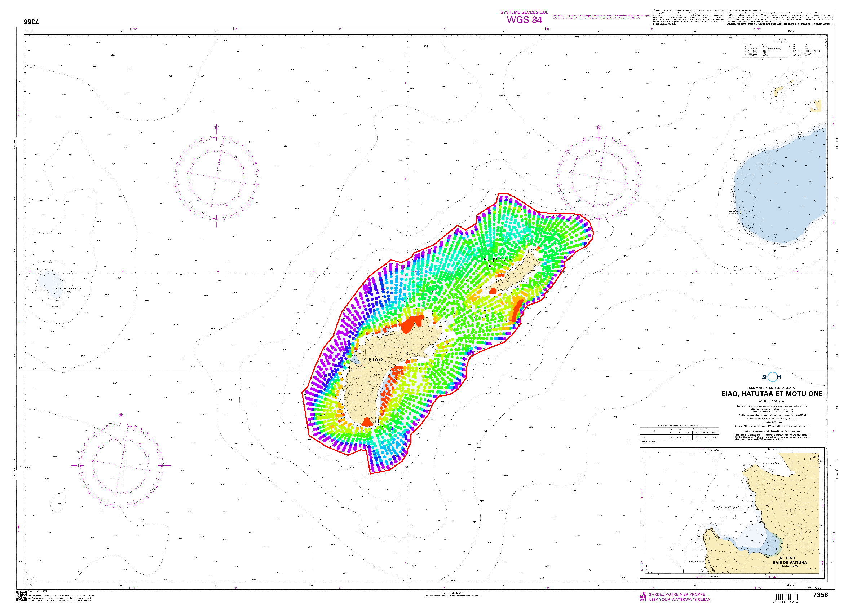Click the compass rose north of Hatutaa
852x612 pixels.
point(599,178)
